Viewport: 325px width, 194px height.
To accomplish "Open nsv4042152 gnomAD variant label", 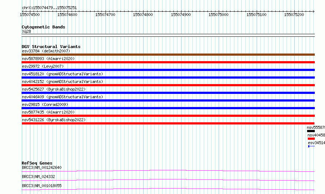I will pos(62,82).
